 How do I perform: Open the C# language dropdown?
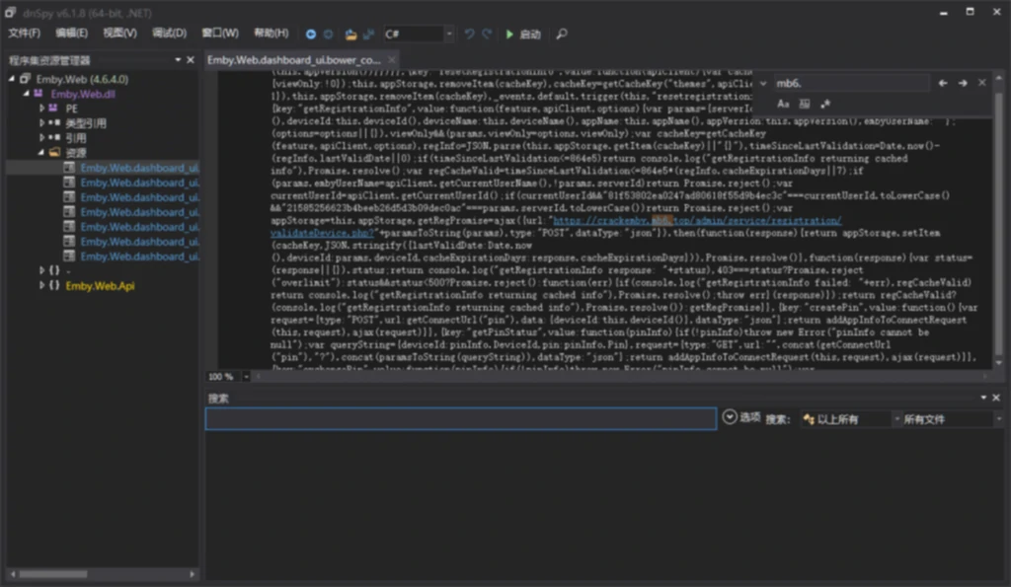point(449,34)
